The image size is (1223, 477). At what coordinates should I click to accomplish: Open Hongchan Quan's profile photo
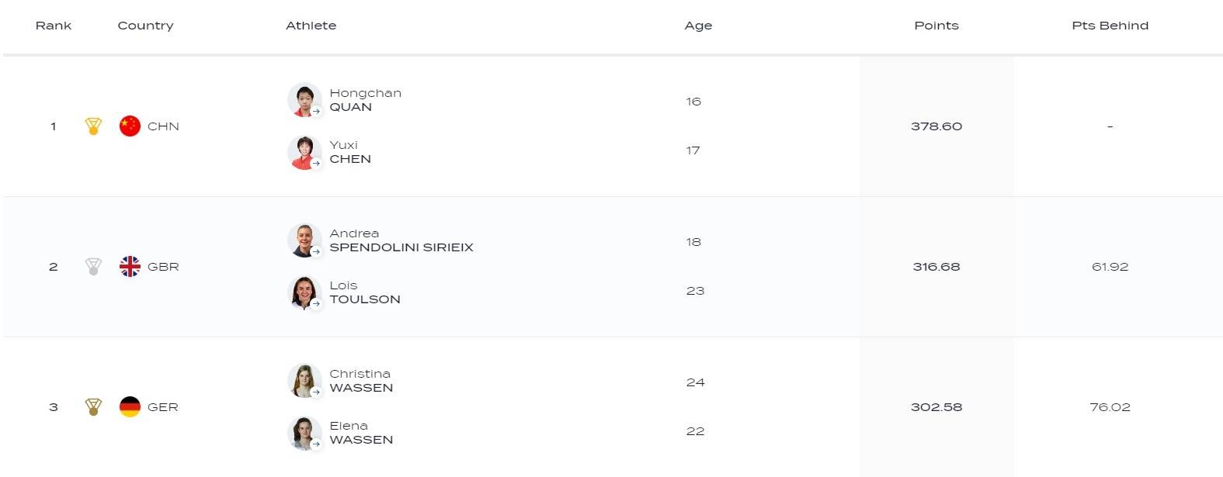coord(304,100)
